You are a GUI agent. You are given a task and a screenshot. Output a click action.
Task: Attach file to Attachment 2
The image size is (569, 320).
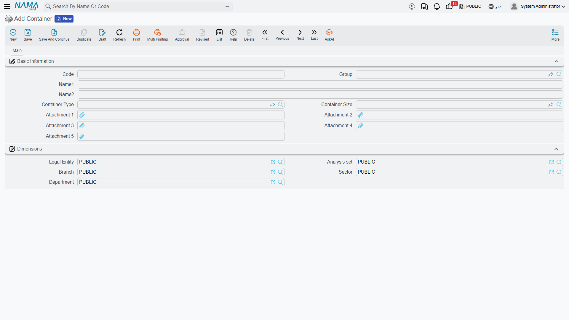pos(361,115)
